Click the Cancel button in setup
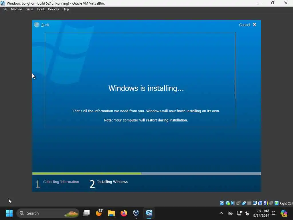Viewport: 293px width, 220px height. point(244,25)
